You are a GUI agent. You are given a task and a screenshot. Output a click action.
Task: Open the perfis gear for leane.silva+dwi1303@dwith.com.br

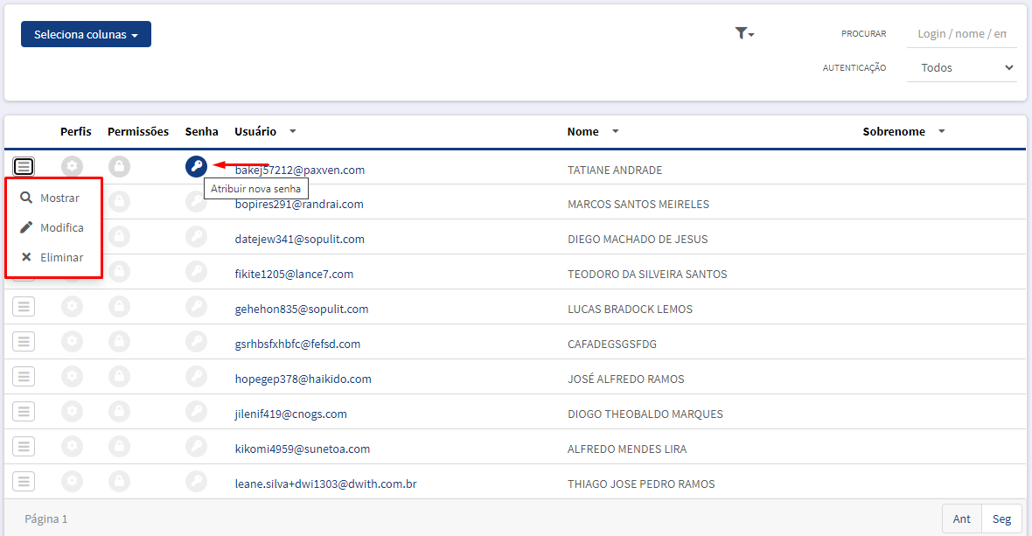coord(73,482)
